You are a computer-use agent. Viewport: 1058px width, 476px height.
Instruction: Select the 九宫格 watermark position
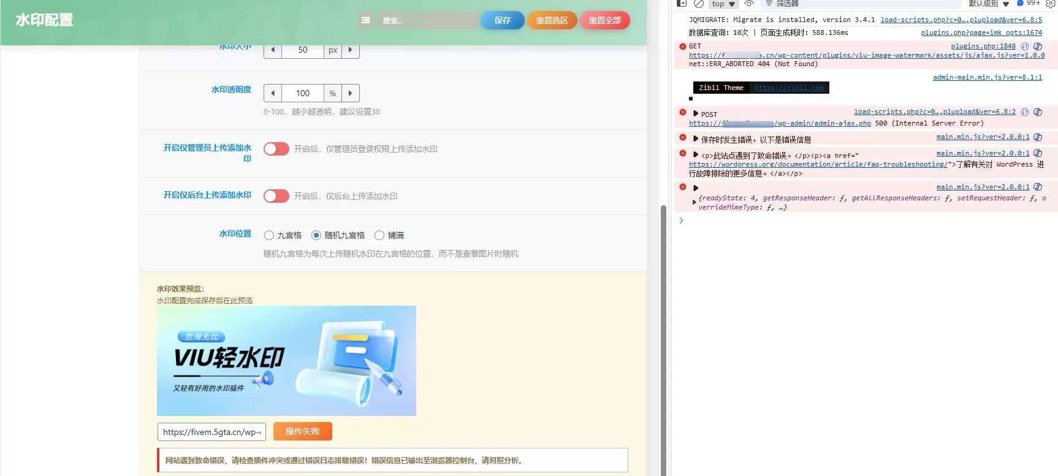point(269,235)
